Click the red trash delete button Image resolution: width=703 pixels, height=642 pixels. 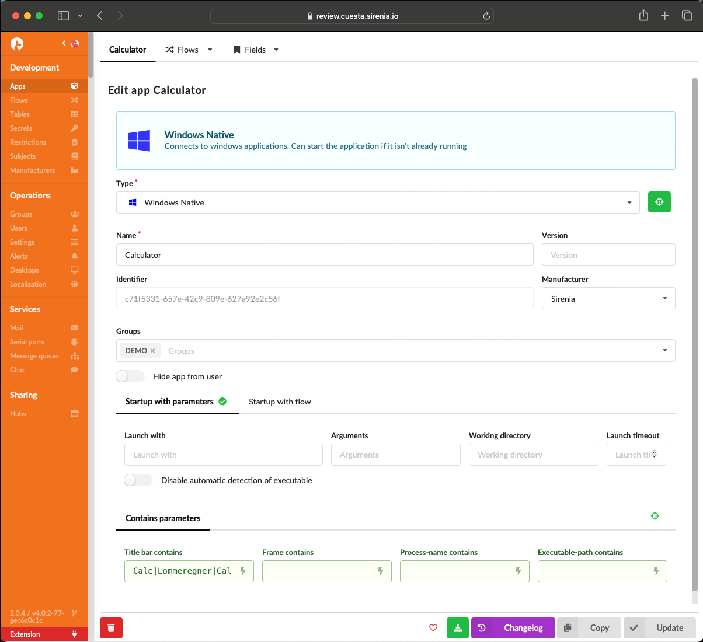pos(111,628)
